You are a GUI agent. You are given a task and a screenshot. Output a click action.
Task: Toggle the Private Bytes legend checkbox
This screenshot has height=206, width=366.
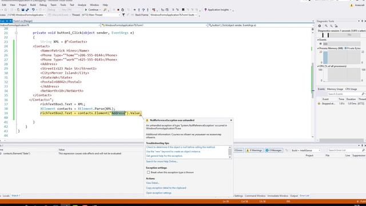pos(345,48)
